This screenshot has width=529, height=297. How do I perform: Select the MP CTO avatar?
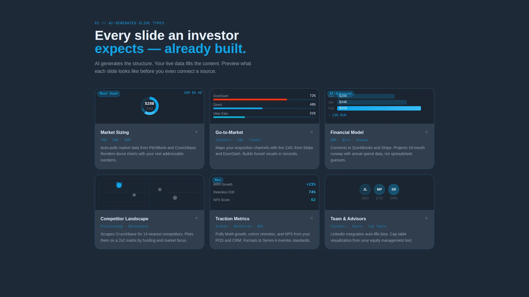click(x=379, y=189)
